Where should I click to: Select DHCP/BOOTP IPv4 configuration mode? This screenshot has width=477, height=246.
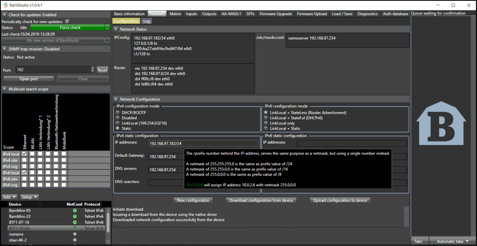click(x=118, y=112)
